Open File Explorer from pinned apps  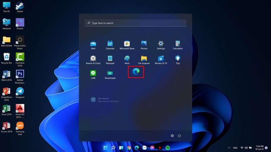click(x=144, y=60)
